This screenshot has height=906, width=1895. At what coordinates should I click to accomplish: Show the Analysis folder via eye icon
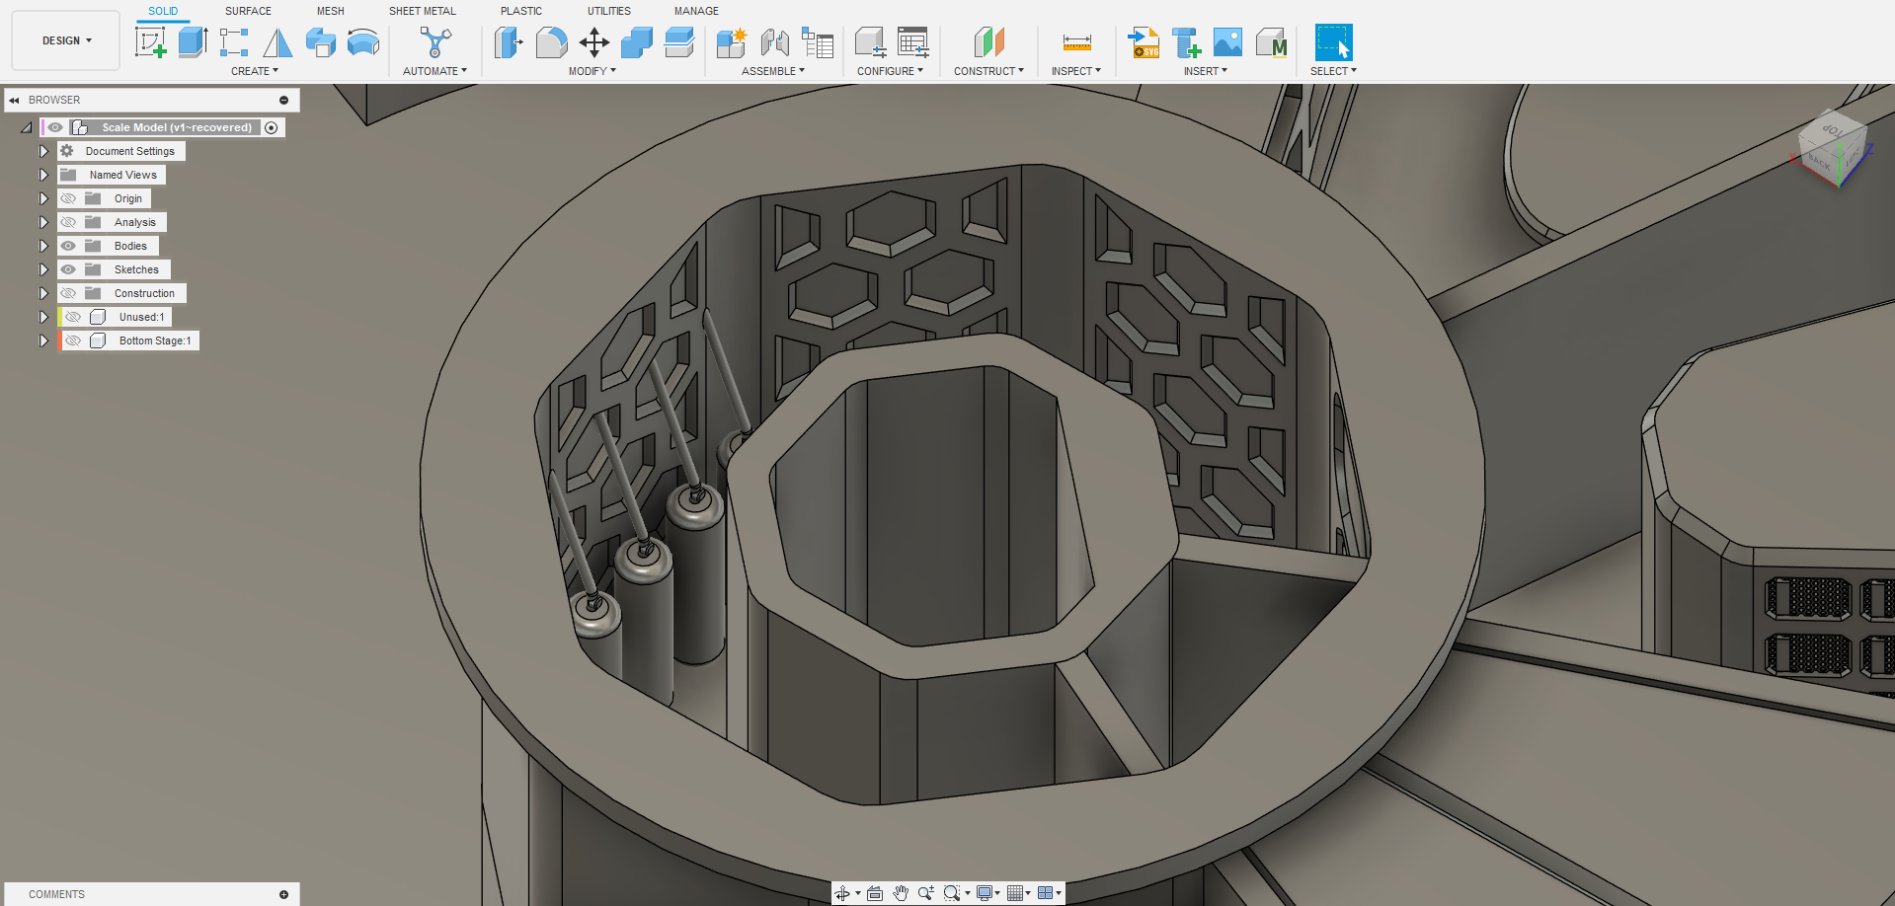(x=68, y=222)
